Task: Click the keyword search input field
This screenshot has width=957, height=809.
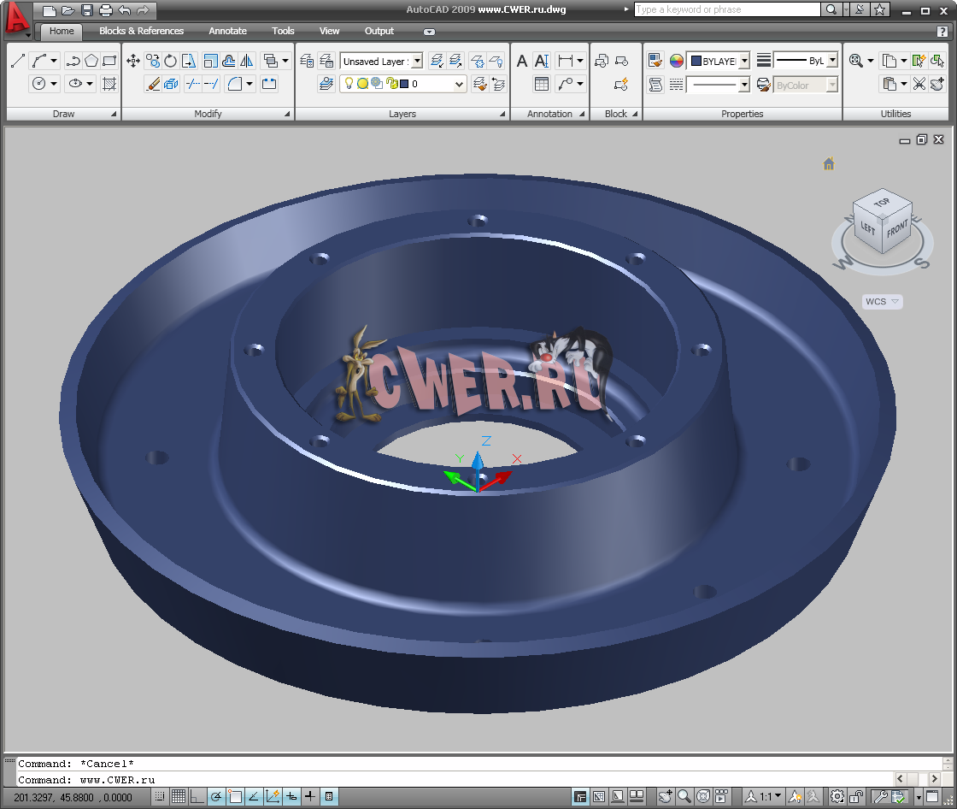Action: (726, 9)
